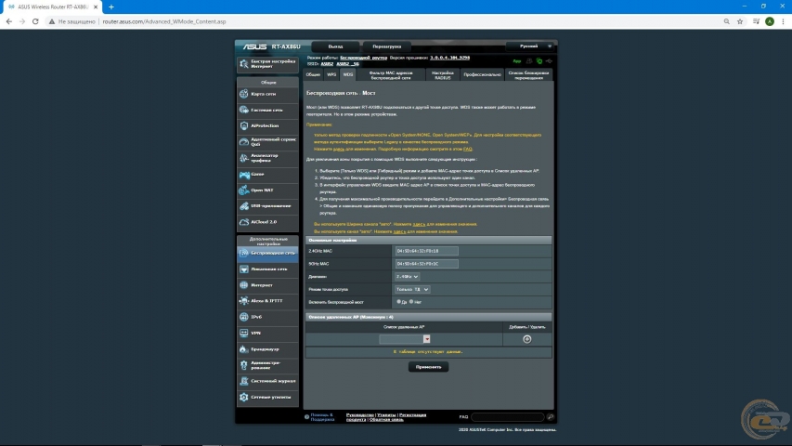Click the add remote AP plus icon

pos(526,339)
